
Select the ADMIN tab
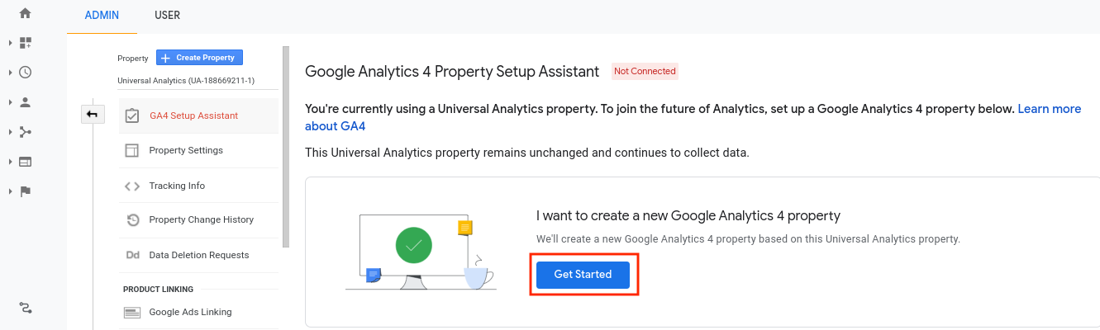click(102, 15)
